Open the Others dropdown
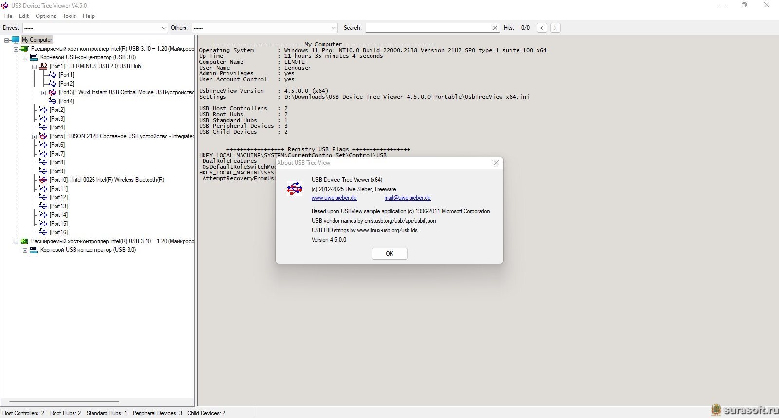The width and height of the screenshot is (779, 418). coord(334,28)
